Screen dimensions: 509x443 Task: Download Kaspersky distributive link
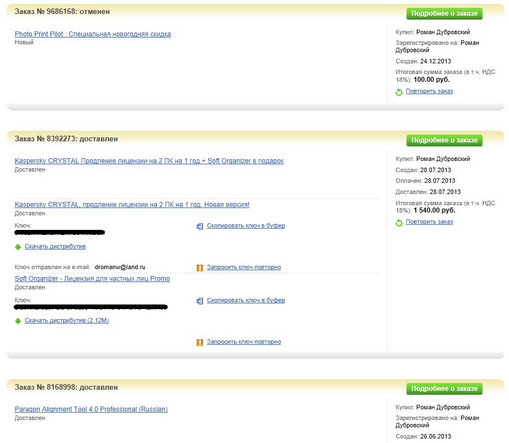coord(55,247)
